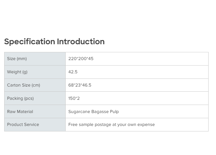Click the Specification Introduction heading
The image size is (216, 155).
coord(54,42)
